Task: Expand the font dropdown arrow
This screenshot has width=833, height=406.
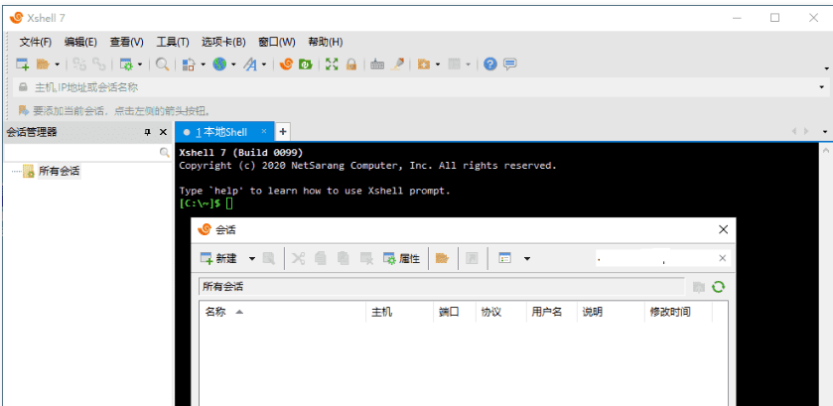Action: tap(264, 65)
